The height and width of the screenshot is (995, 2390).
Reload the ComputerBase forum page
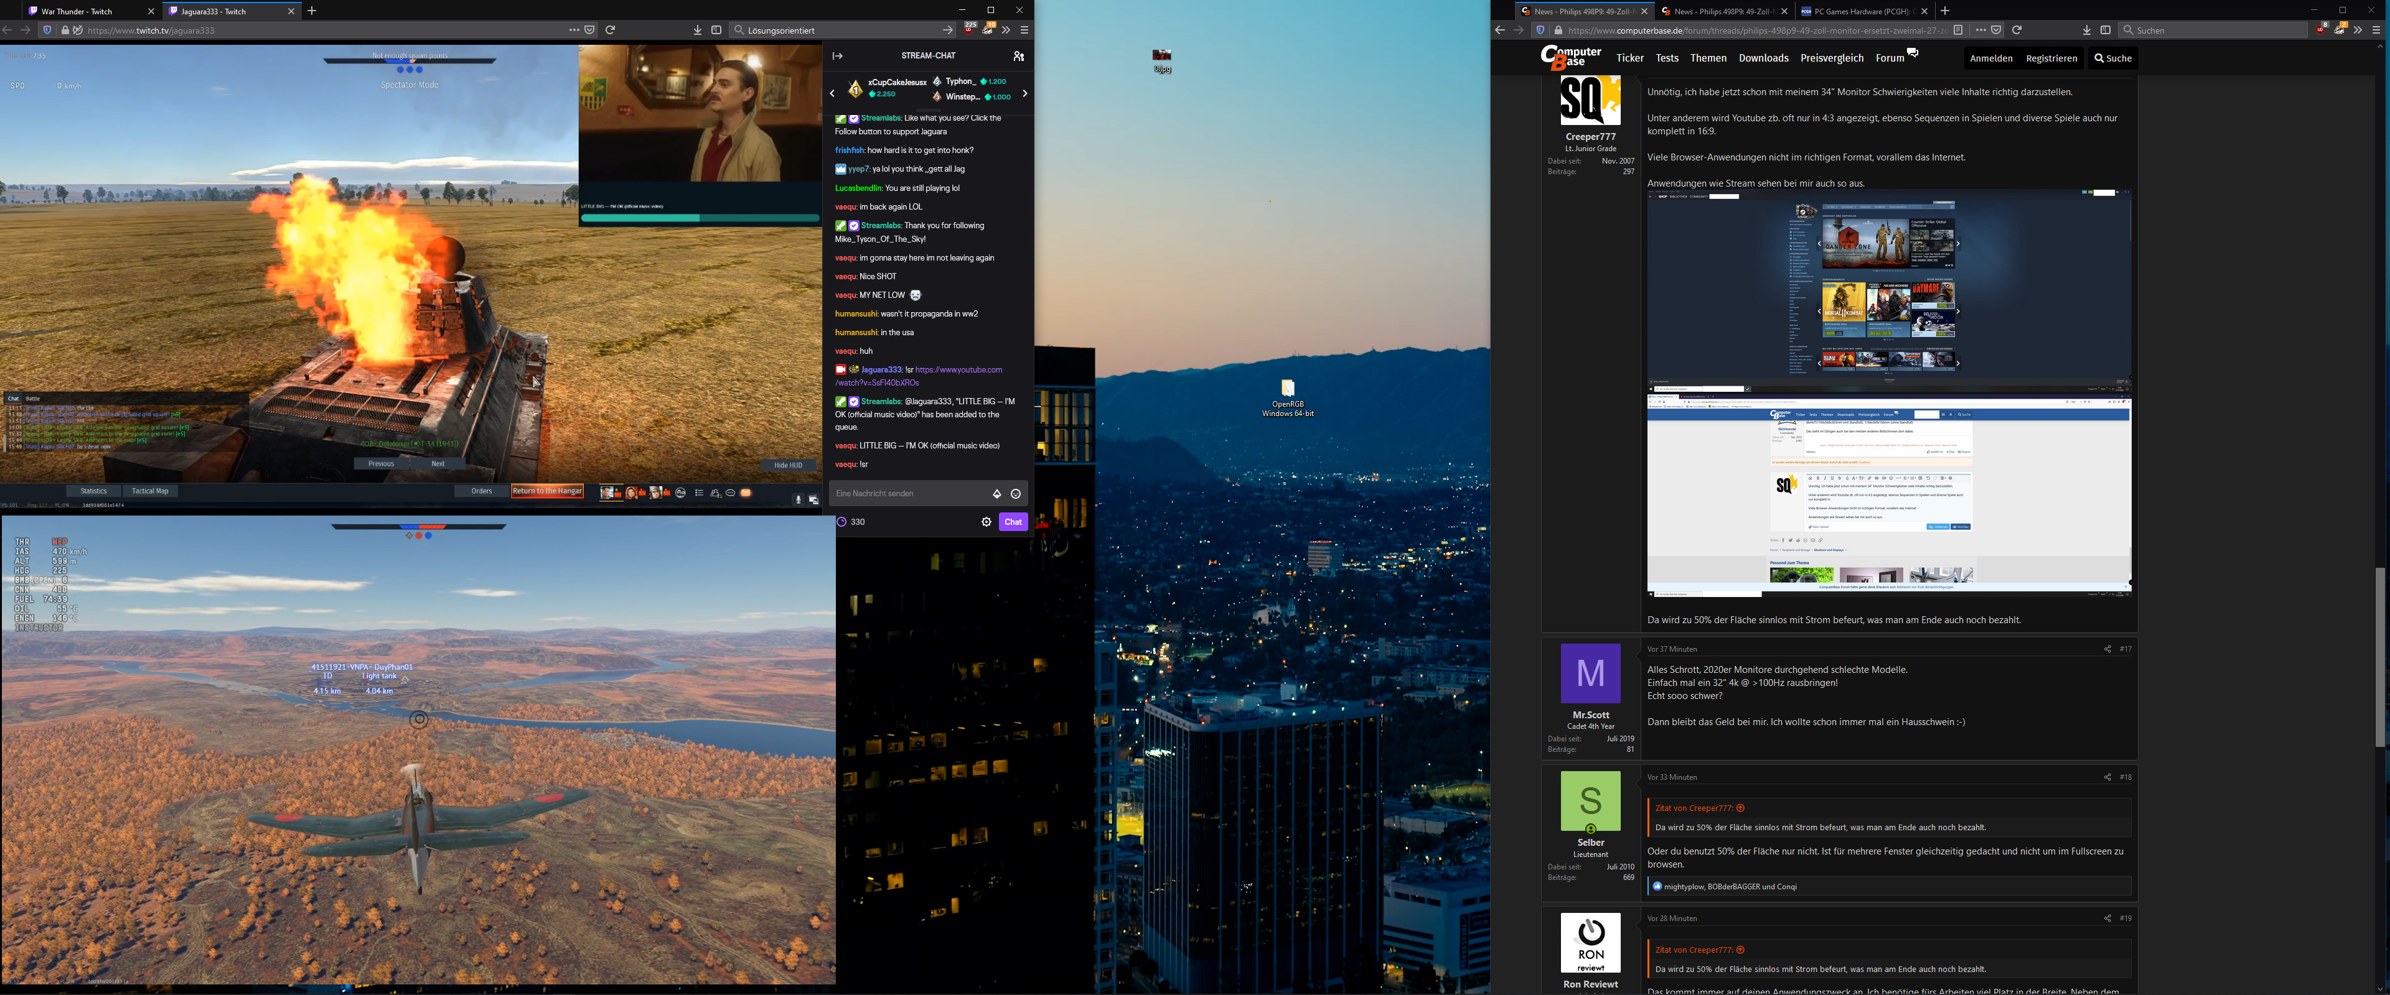click(2017, 30)
